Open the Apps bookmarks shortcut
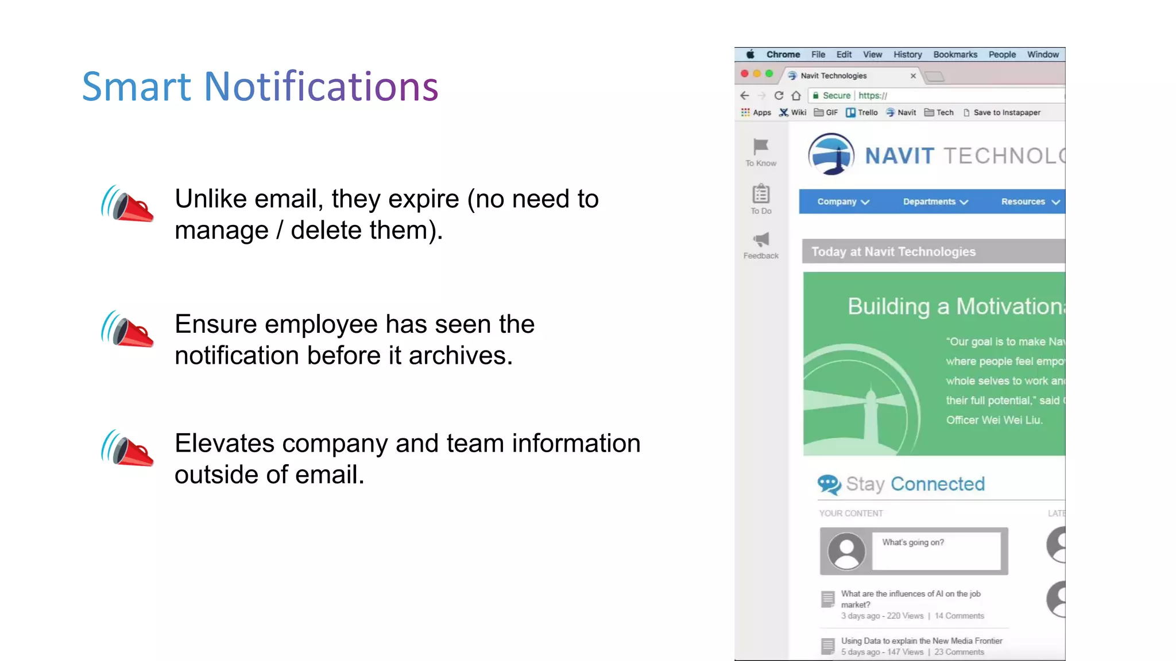The image size is (1176, 661). [x=756, y=112]
